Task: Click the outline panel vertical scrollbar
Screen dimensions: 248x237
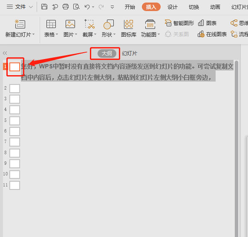Action: coord(236,148)
